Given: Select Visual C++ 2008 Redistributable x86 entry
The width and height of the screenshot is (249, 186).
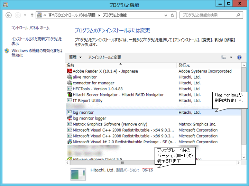Looking at the screenshot, I should point(123,136).
